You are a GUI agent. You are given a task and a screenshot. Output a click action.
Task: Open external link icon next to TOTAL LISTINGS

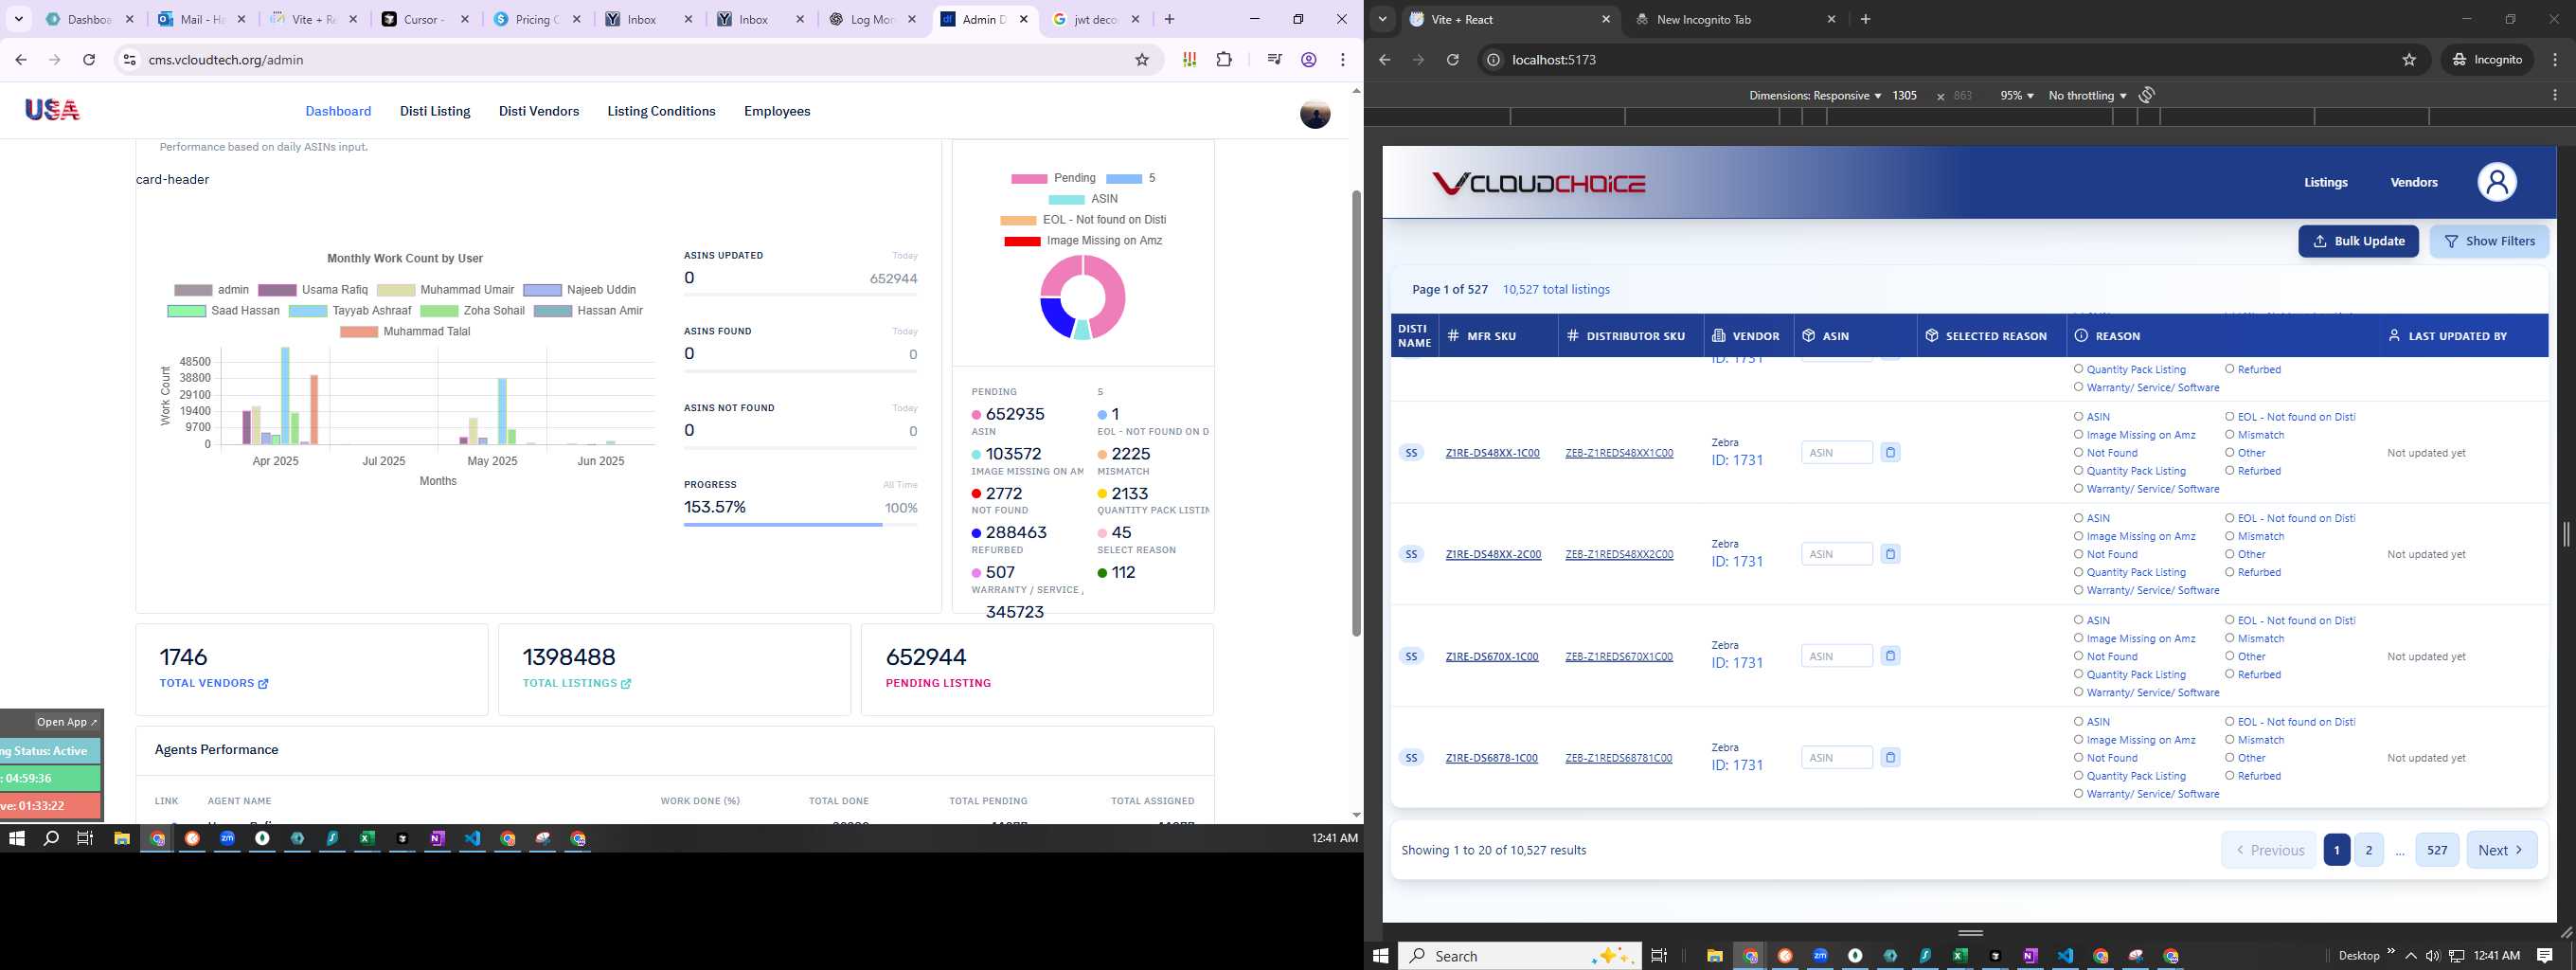click(x=626, y=684)
